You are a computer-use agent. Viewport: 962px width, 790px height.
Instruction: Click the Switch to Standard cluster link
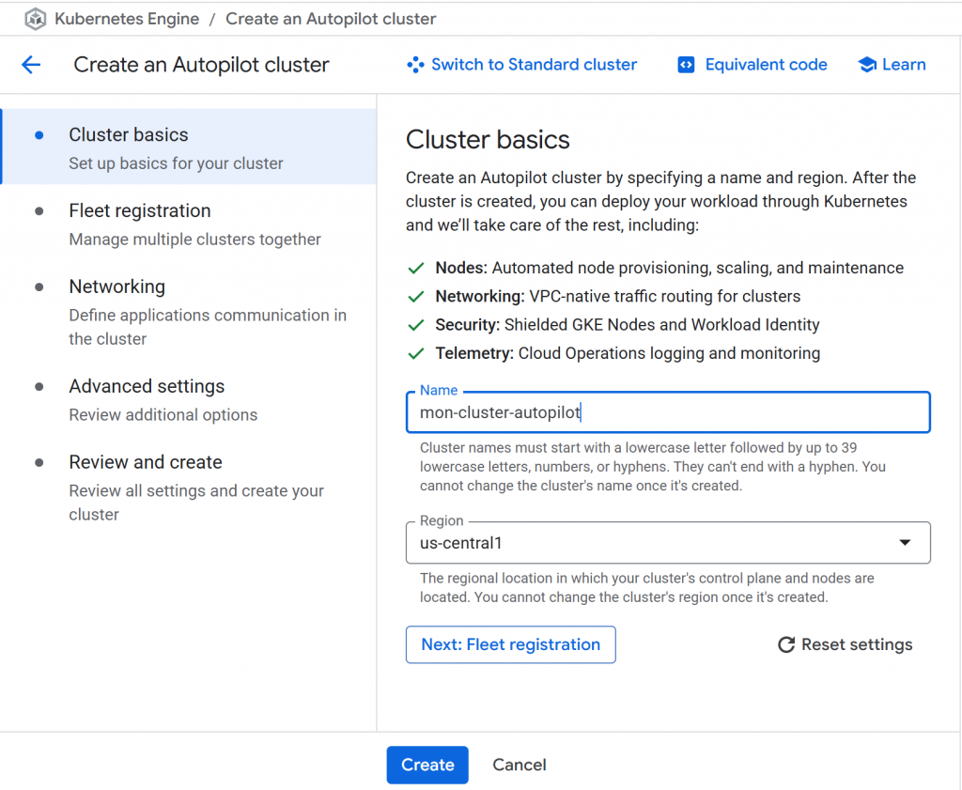[534, 65]
